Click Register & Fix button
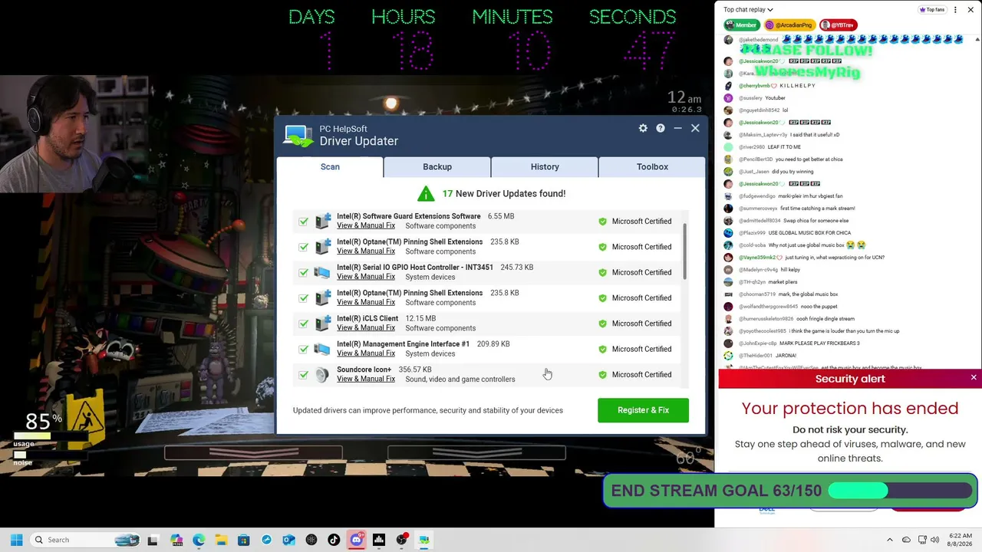This screenshot has height=552, width=982. pyautogui.click(x=643, y=410)
